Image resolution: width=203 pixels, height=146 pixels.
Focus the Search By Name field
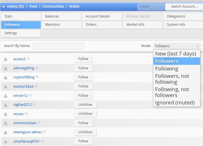pyautogui.click(x=58, y=46)
